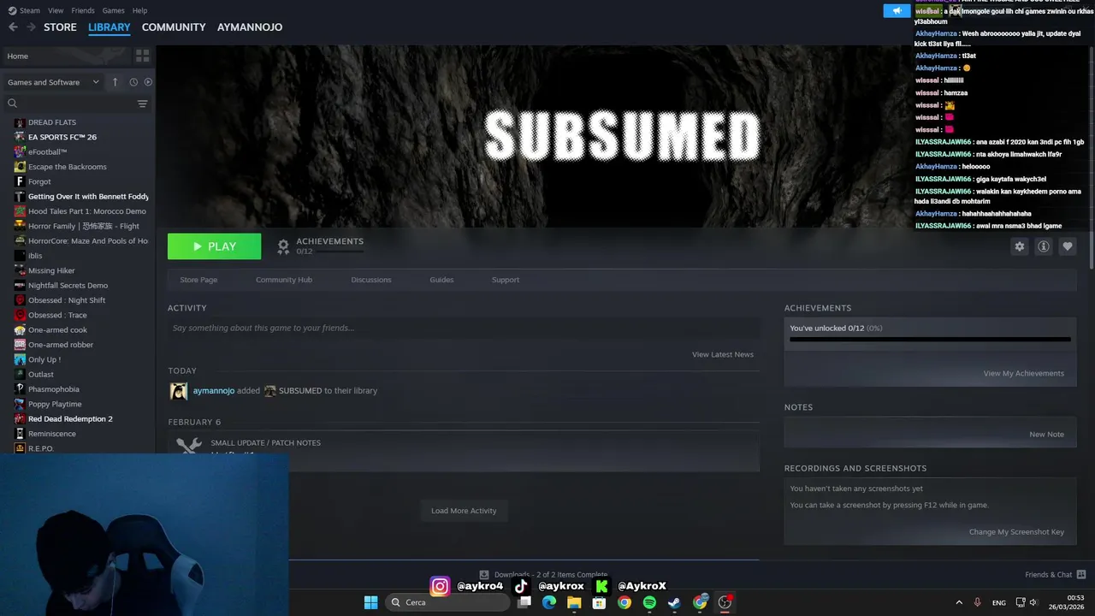
Task: Open the Friends & Chat icon
Action: (x=1080, y=574)
